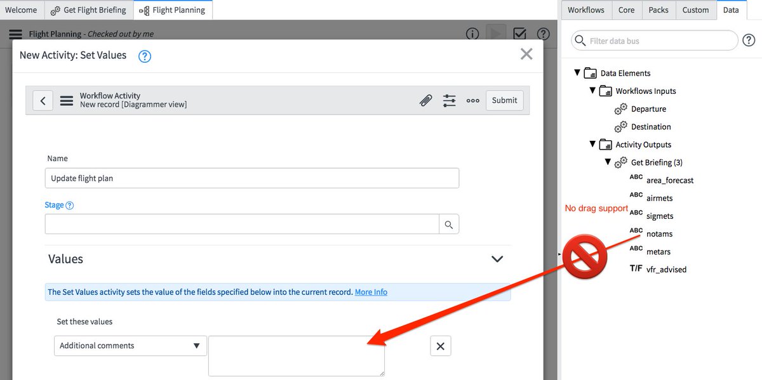Click the Additional comments value textarea
The width and height of the screenshot is (762, 380).
point(297,356)
